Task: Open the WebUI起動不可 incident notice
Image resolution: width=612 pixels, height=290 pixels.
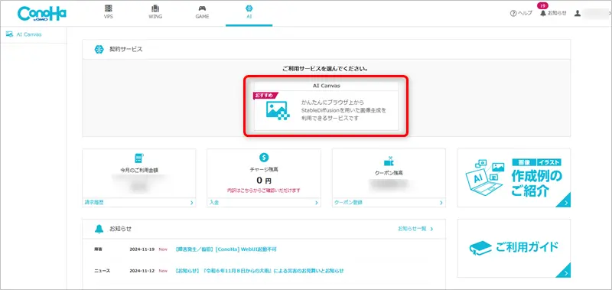Action: point(226,249)
